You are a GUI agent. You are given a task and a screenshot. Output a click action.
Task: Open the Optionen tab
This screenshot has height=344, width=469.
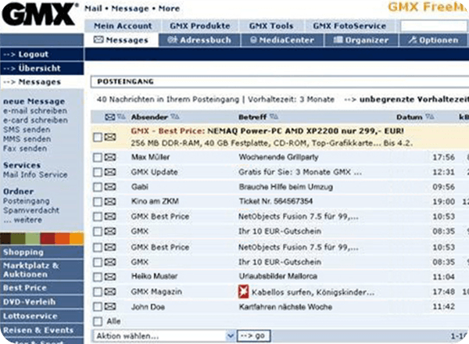(433, 40)
